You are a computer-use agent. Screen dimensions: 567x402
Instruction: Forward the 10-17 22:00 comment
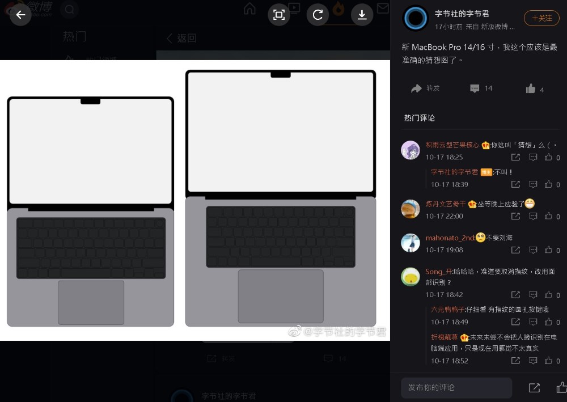click(515, 216)
